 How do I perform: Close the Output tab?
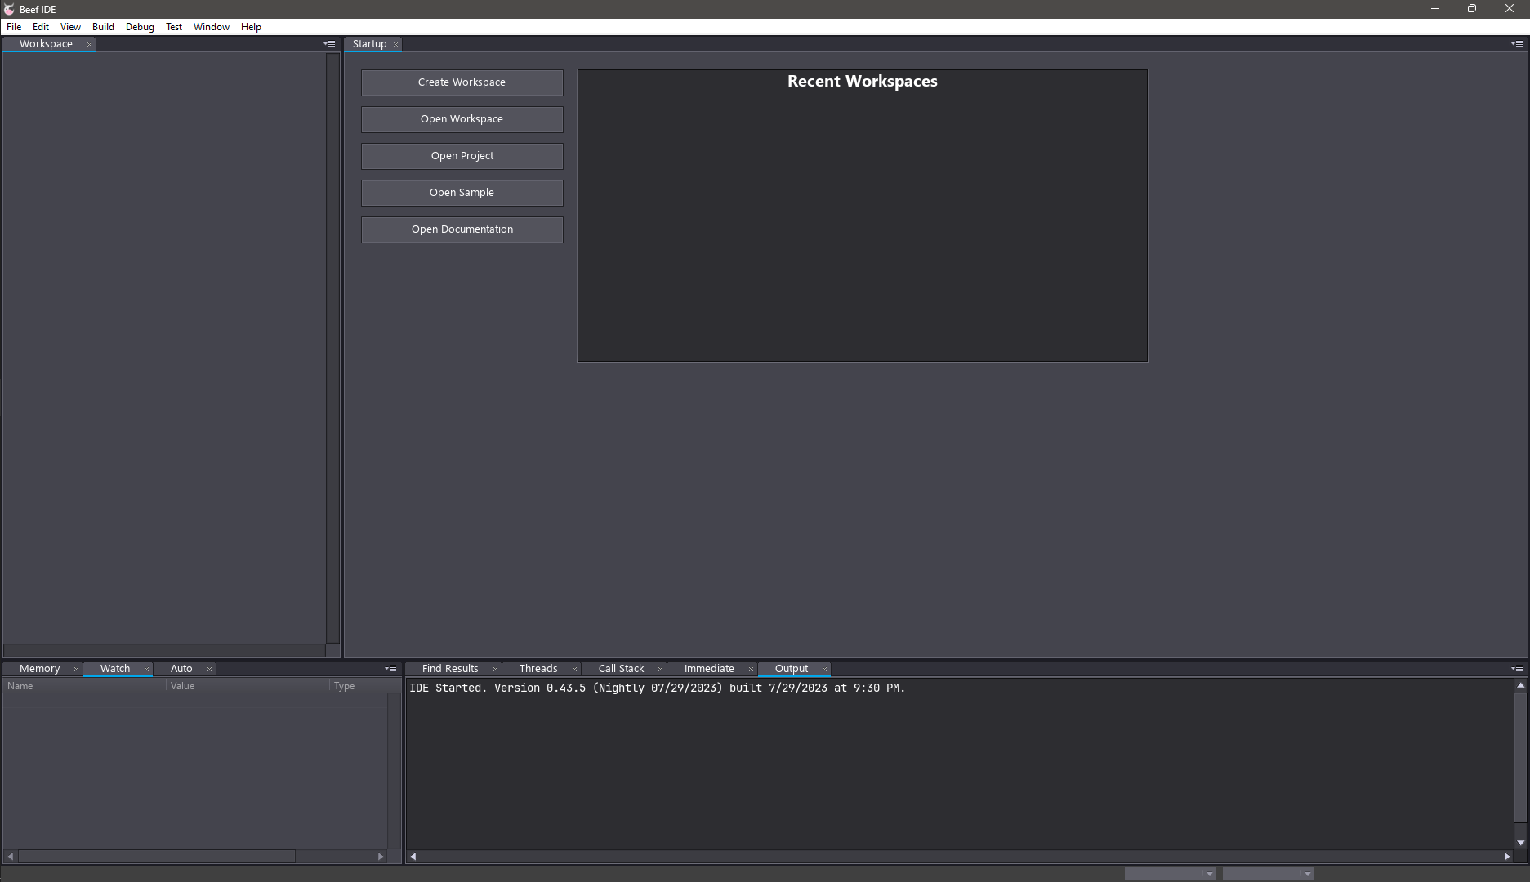[824, 669]
